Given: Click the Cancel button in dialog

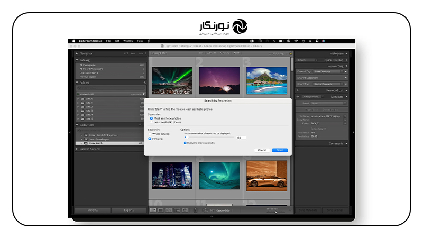Looking at the screenshot, I should click(262, 150).
